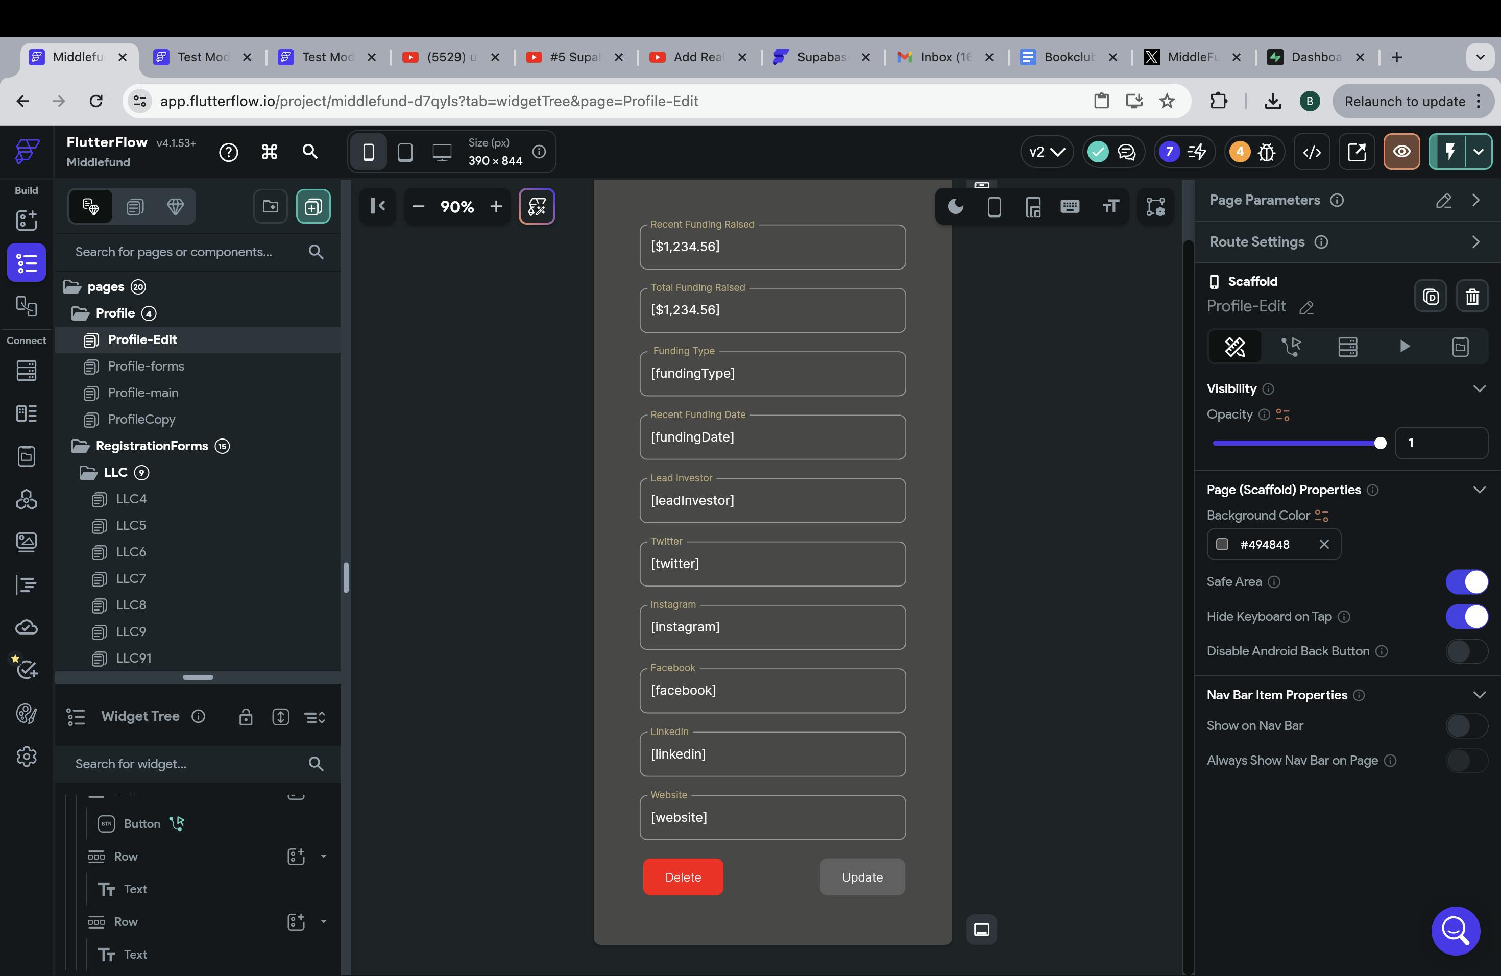Toggle dark mode moon icon in canvas toolbar
Viewport: 1501px width, 976px height.
(x=955, y=207)
